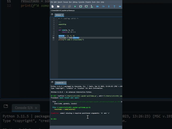Click background window's console tab browser icon
The height and width of the screenshot is (129, 172).
pos(6,106)
